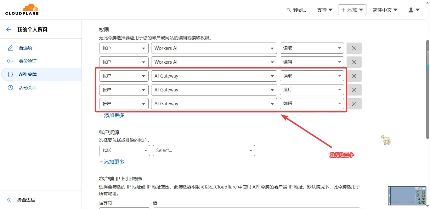Open the 包括 account resources dropdown
The height and width of the screenshot is (209, 430).
click(x=125, y=150)
